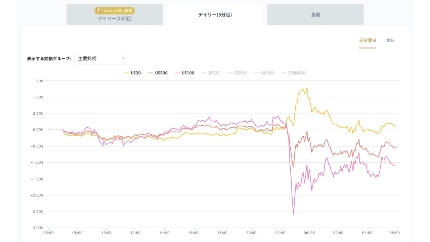Image resolution: width=430 pixels, height=242 pixels.
Task: Show the CHINA50 series in legend
Action: click(297, 73)
